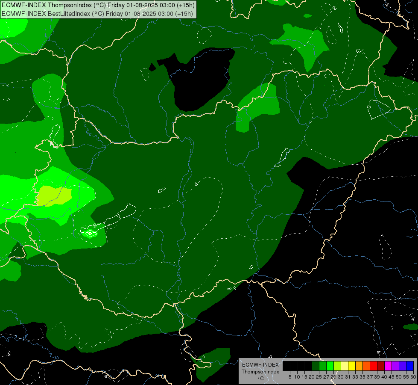Select the bright red 37–39 legend swatch
The width and height of the screenshot is (418, 385).
[x=374, y=366]
